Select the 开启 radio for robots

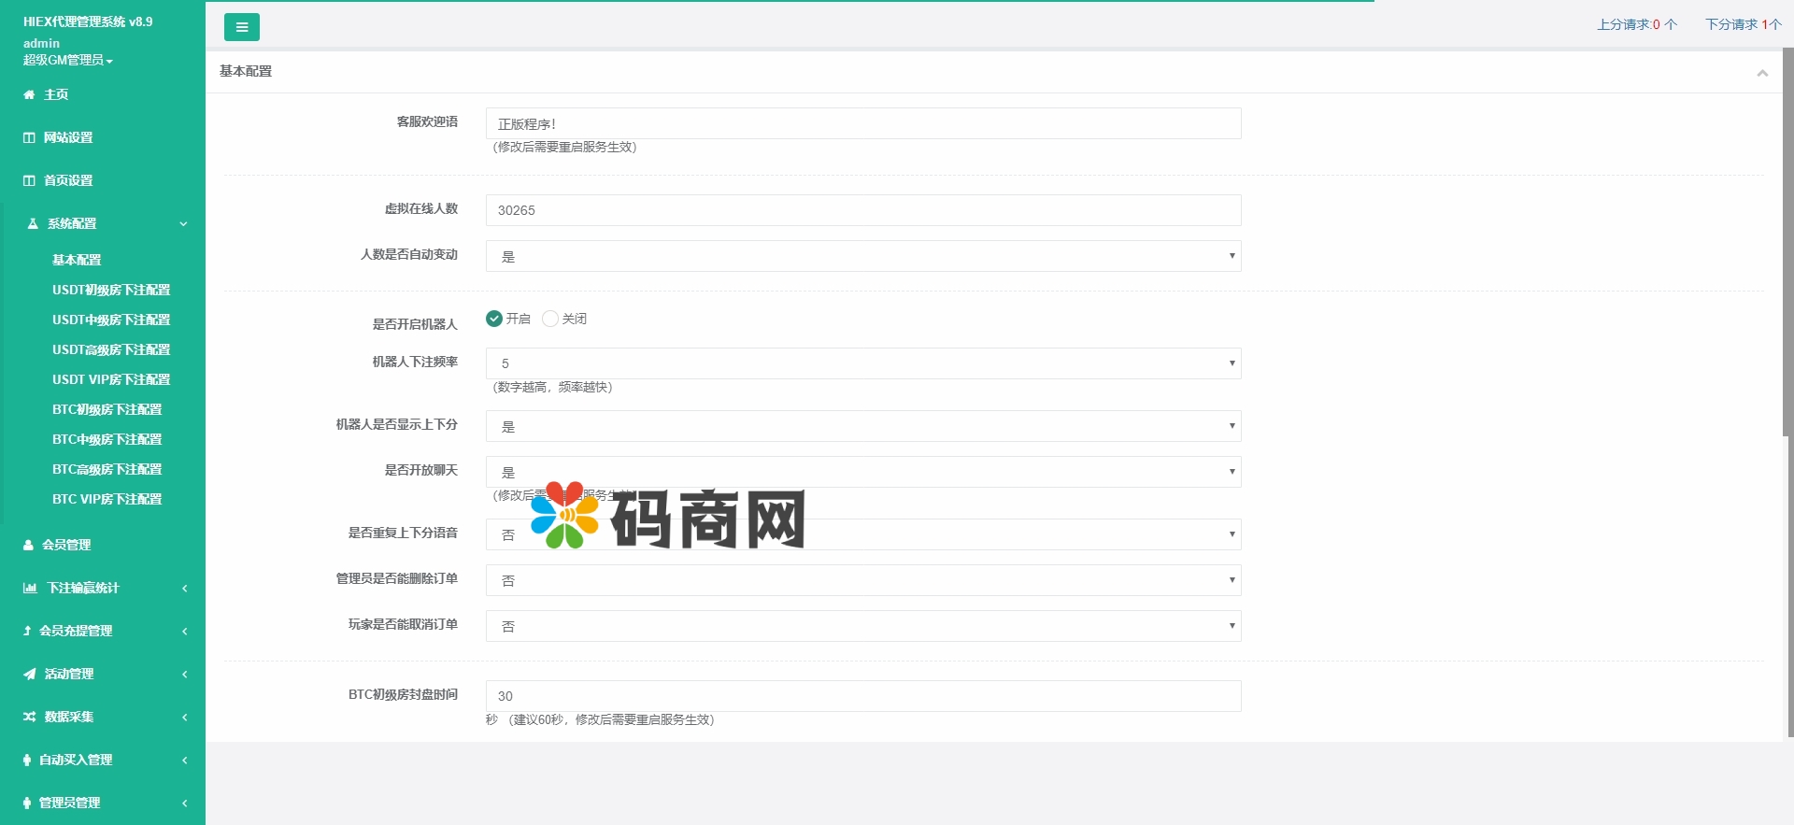494,319
